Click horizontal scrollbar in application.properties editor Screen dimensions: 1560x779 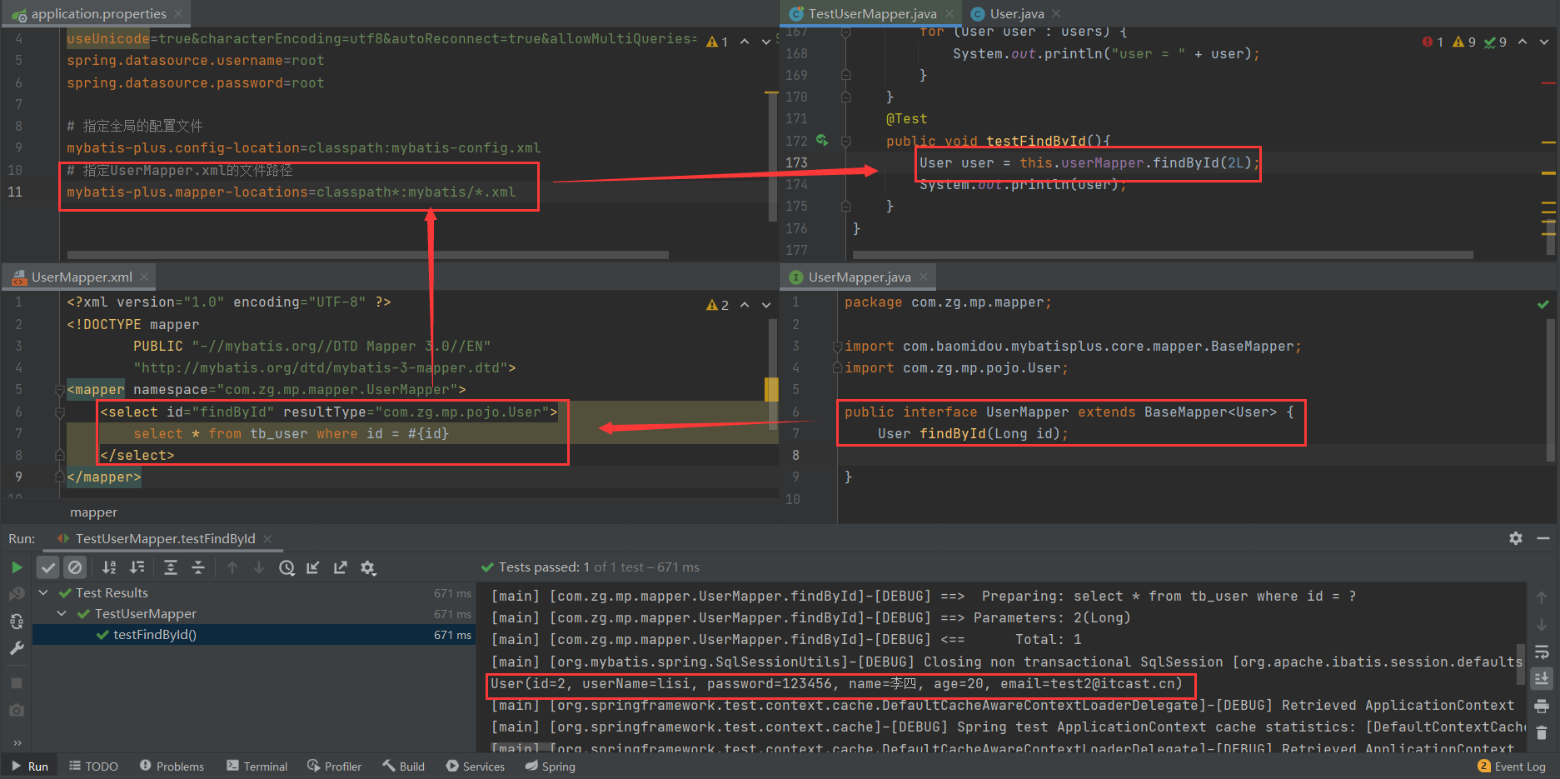click(367, 255)
